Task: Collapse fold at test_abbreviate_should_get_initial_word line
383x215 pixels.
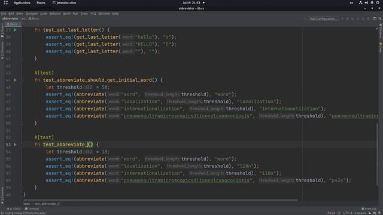Action: pos(22,80)
